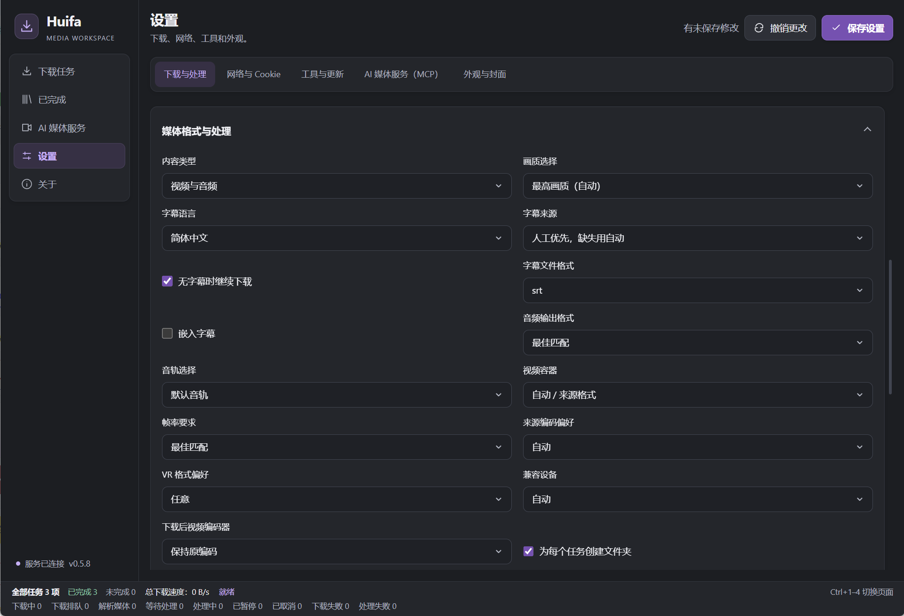The image size is (904, 616).
Task: Click the 关于 info circle icon
Action: tap(27, 184)
